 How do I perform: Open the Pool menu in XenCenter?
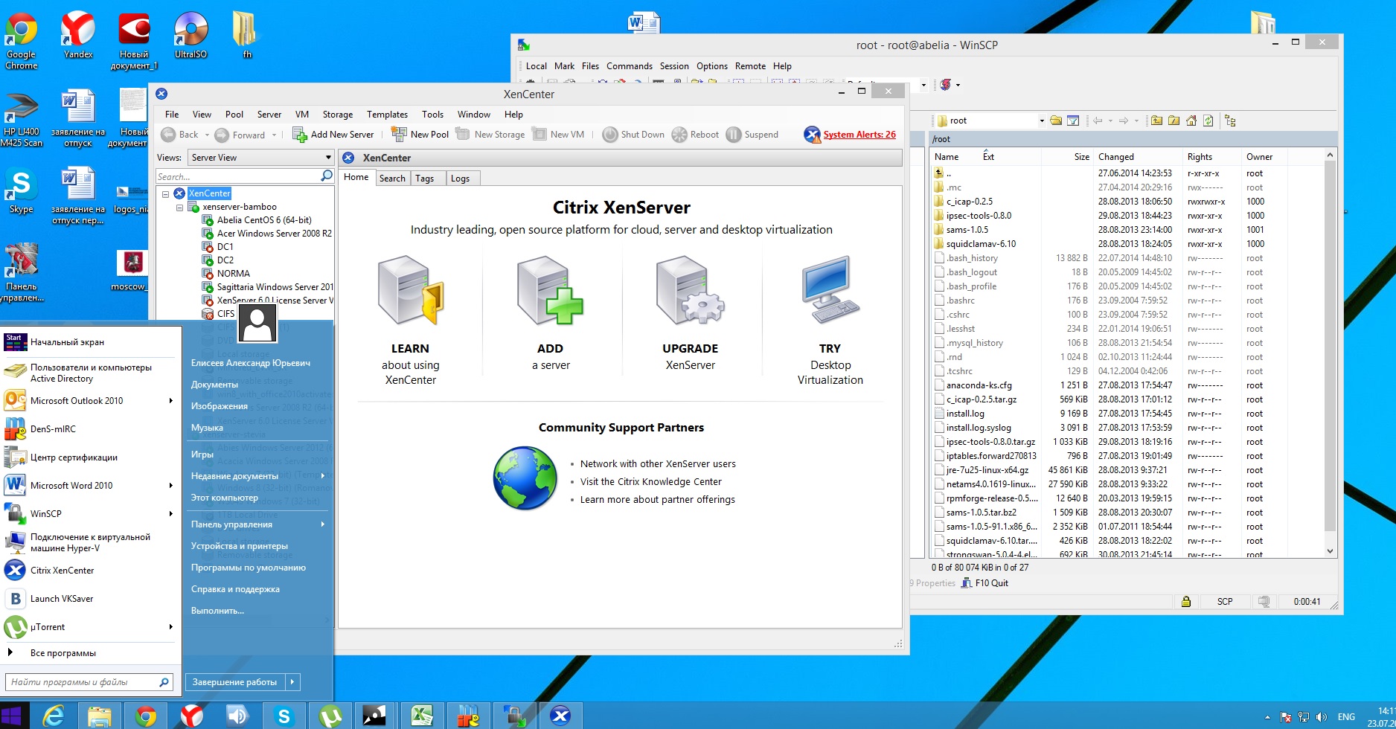pos(234,115)
